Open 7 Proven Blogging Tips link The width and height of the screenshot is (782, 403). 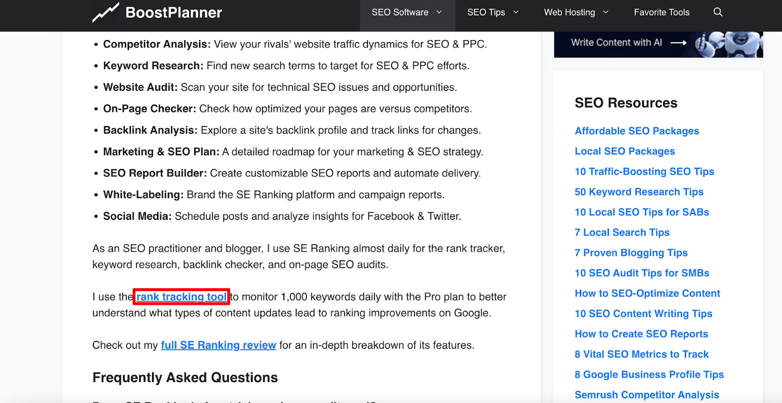coord(631,253)
